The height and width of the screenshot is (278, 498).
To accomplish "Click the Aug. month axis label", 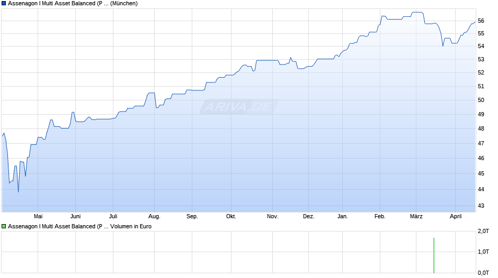I will coord(154,216).
